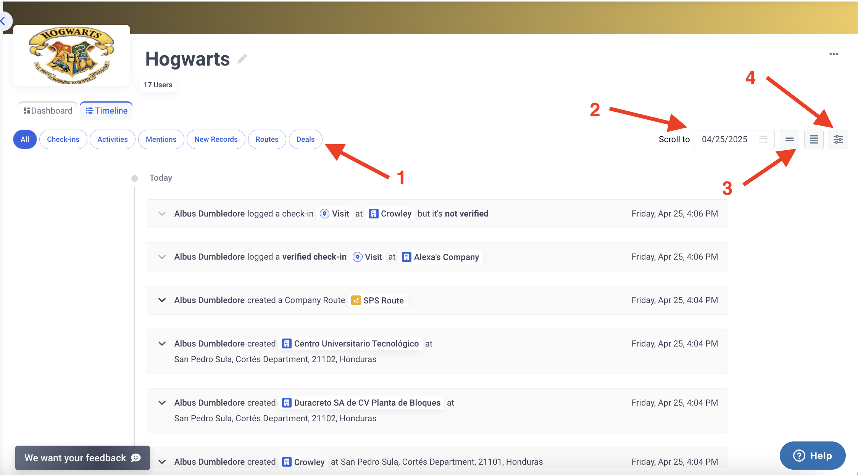Screen dimensions: 858x475
Task: Filter timeline by Activities
Action: tap(113, 139)
